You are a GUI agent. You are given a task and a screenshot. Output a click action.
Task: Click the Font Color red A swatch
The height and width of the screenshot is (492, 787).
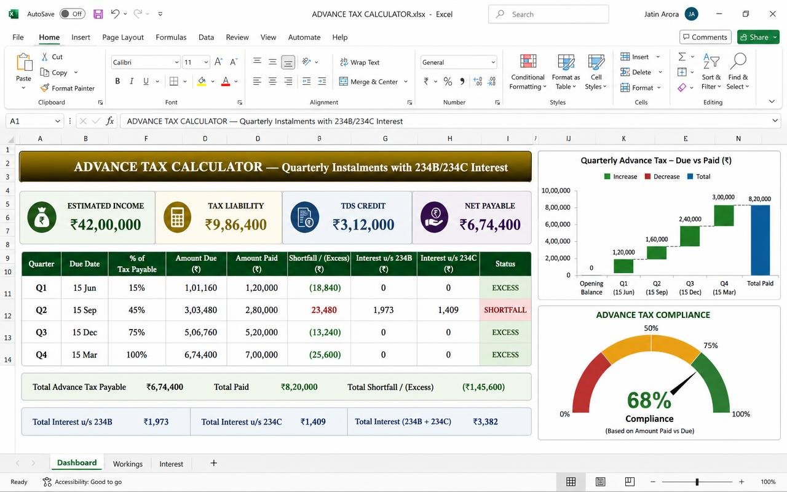(x=226, y=81)
